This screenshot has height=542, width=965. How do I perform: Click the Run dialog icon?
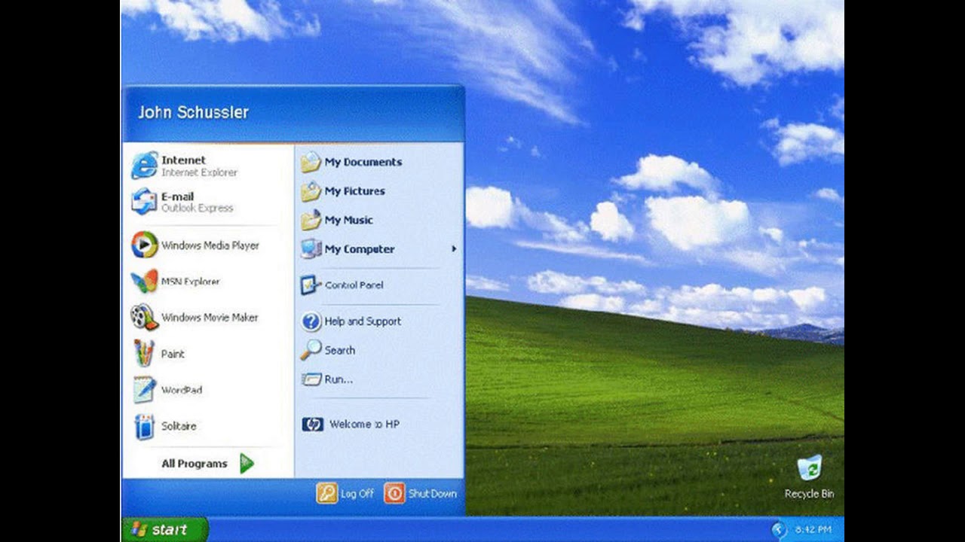(x=311, y=379)
